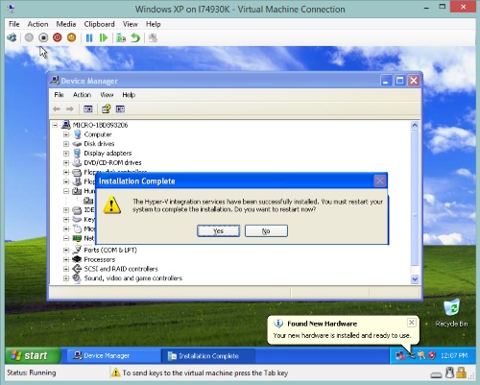Click the greyed enhanced session toolbar icon
The height and width of the screenshot is (385, 480).
coord(154,38)
